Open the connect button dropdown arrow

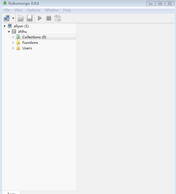[x=13, y=18]
